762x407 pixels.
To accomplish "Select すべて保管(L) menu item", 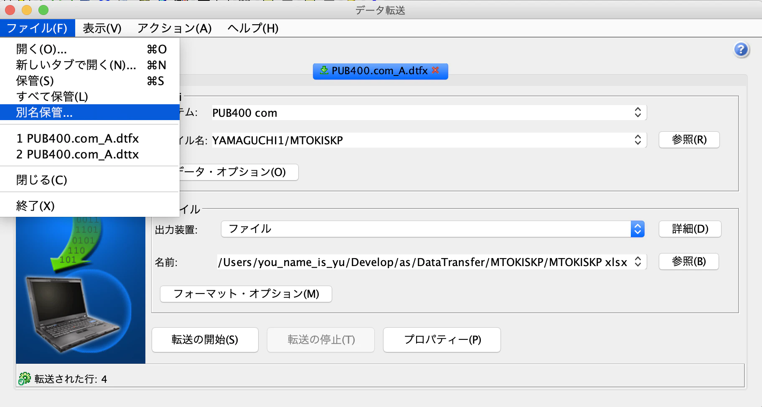I will pos(90,97).
